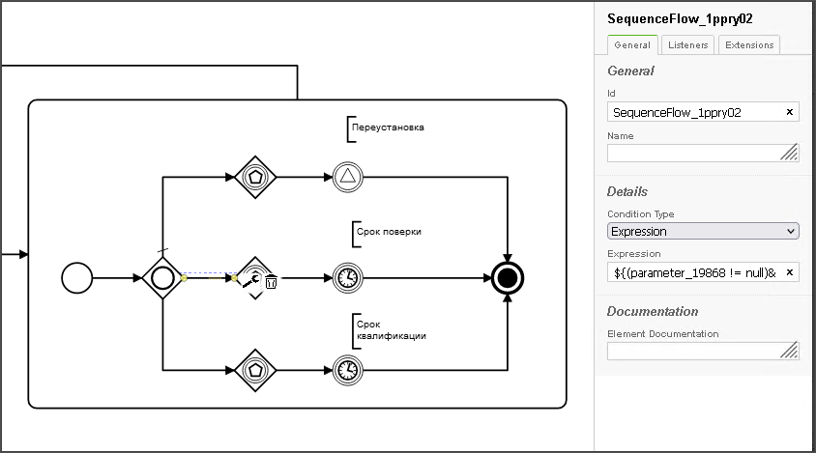Click the inclusive gateway diamond
This screenshot has height=453, width=816.
(x=162, y=278)
